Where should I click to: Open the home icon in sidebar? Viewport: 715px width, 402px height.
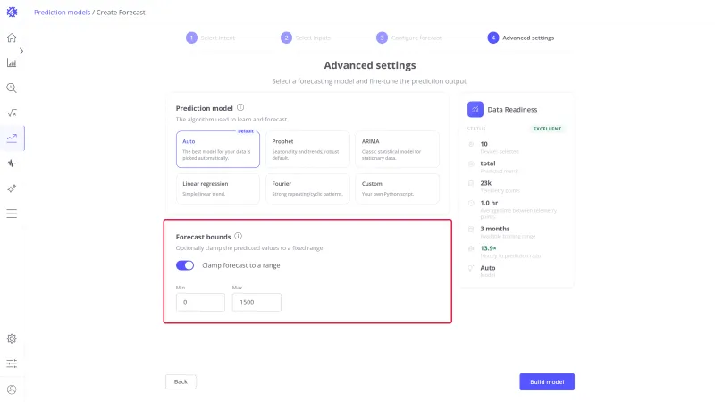(x=12, y=38)
